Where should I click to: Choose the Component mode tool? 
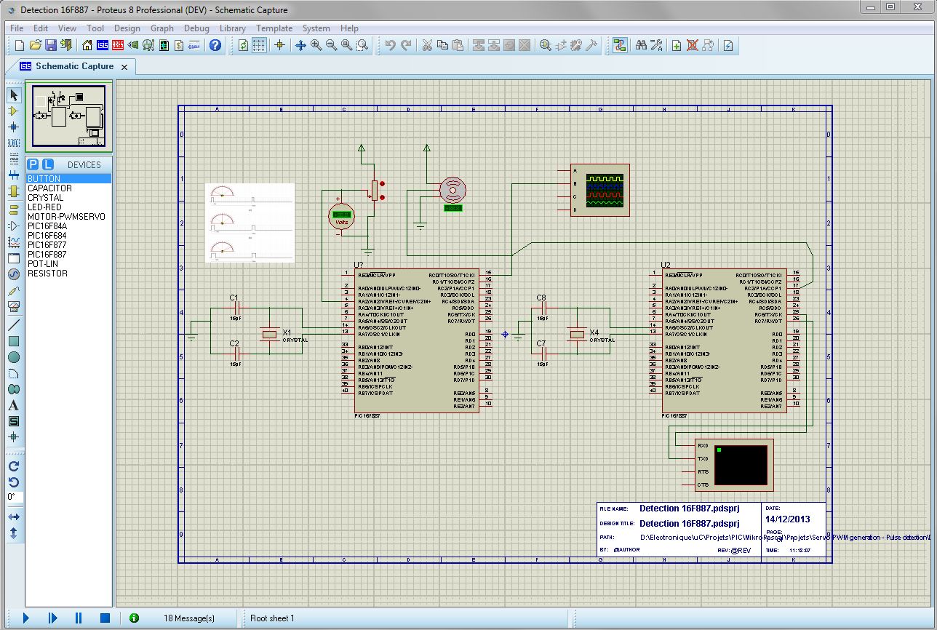13,111
